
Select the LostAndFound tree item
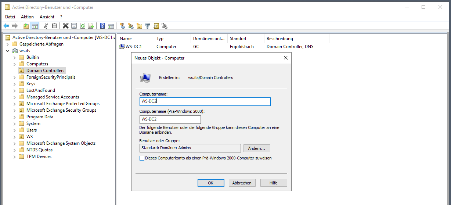(x=41, y=90)
